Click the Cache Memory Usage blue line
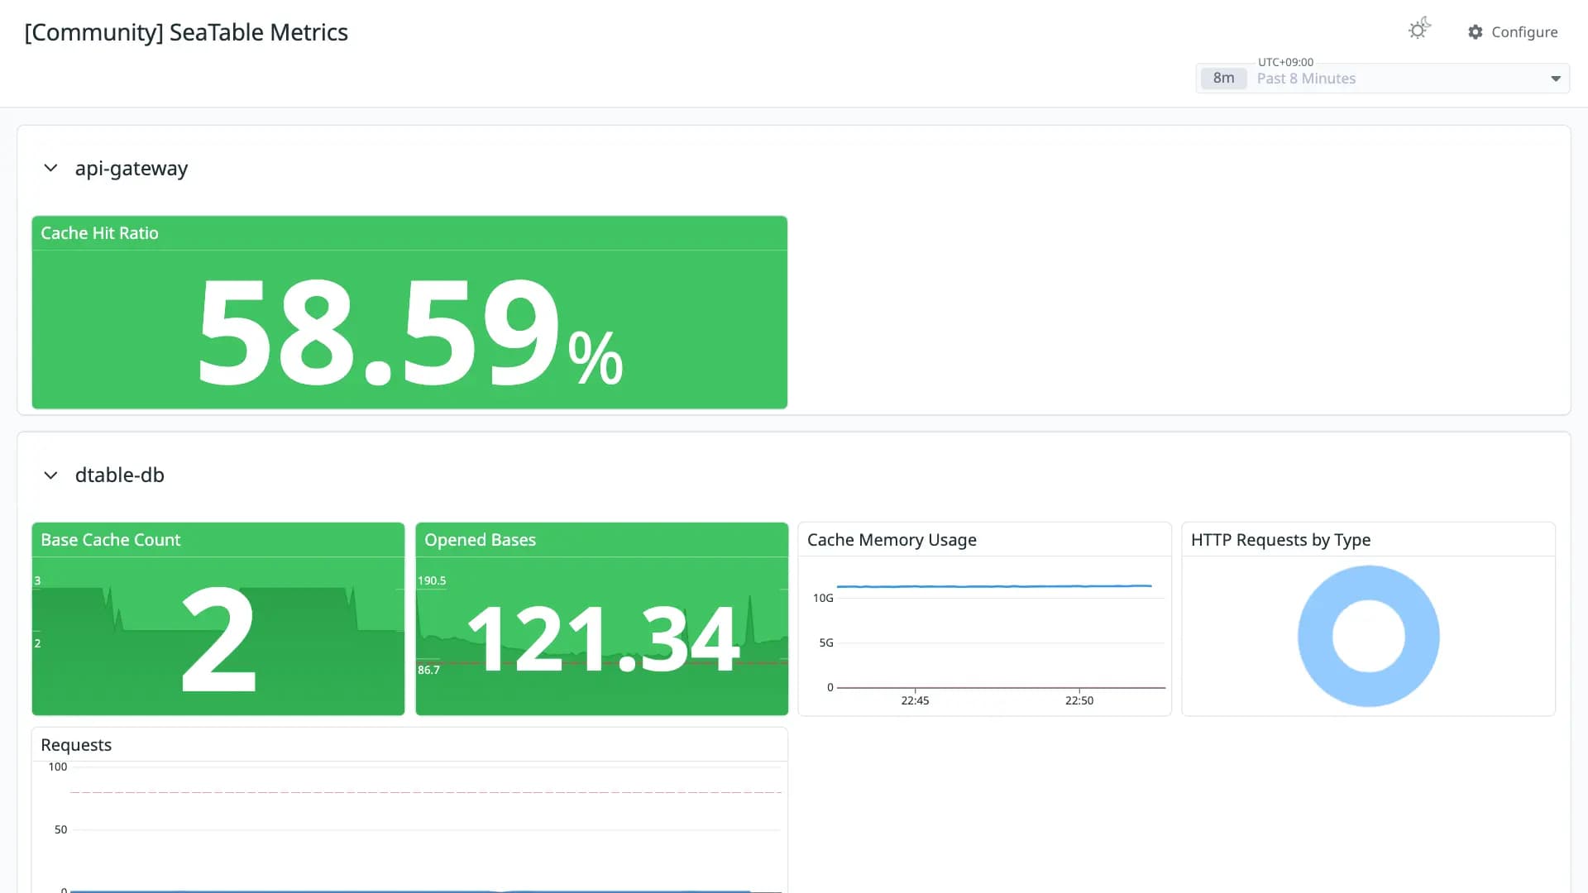Screen dimensions: 1588x893 pos(994,586)
